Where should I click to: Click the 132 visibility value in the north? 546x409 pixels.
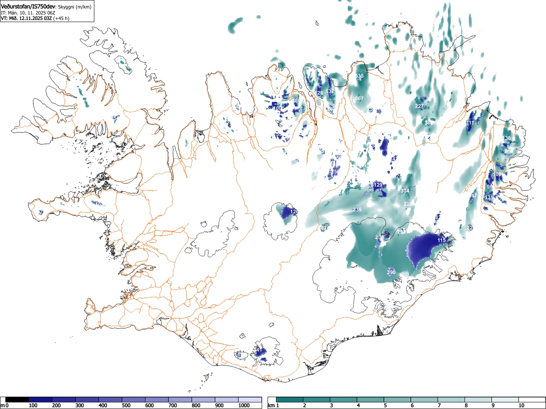[330, 91]
